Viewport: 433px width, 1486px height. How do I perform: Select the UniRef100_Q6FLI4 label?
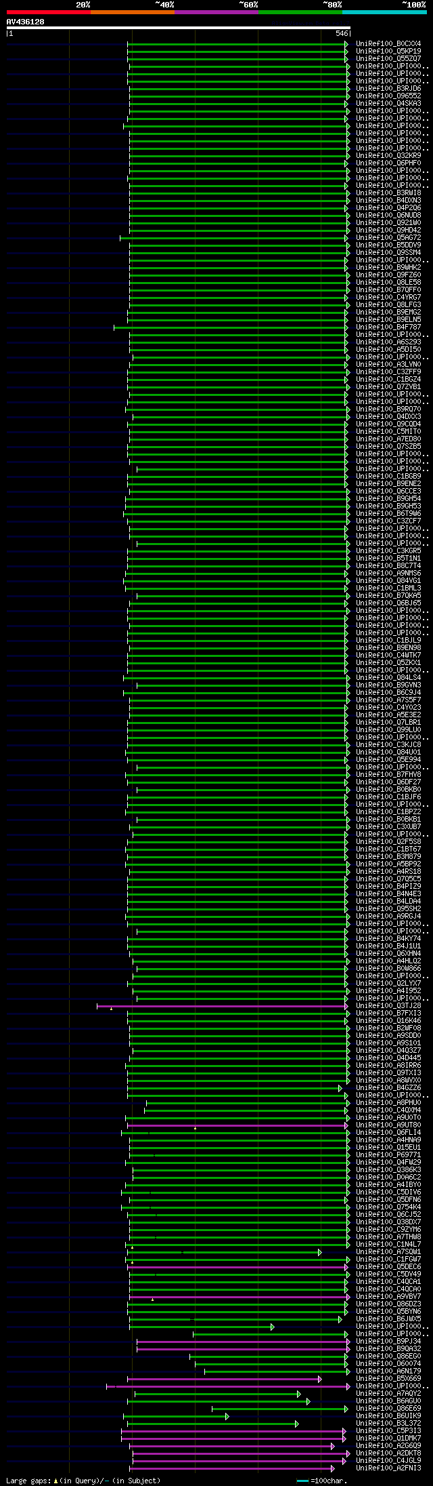[x=388, y=1133]
